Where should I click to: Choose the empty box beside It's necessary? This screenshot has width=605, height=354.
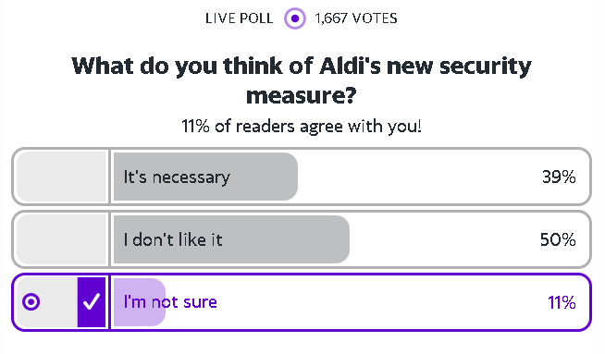61,177
